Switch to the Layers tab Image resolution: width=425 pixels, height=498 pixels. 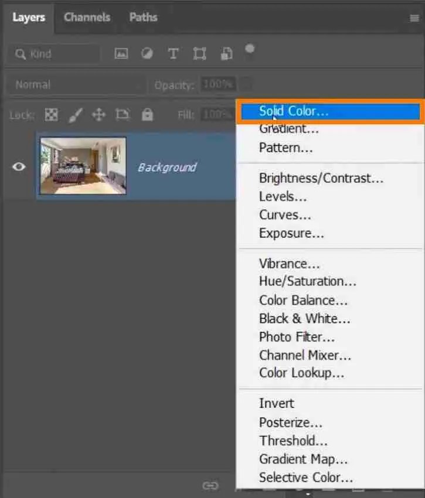click(29, 18)
